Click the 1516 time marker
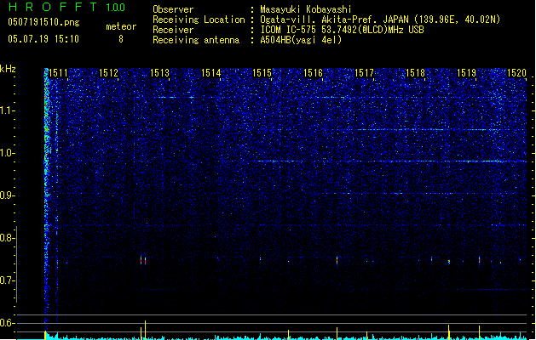The height and width of the screenshot is (340, 536). [x=313, y=73]
